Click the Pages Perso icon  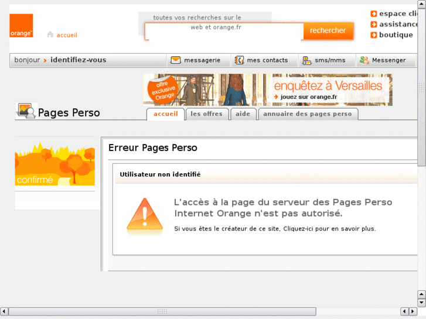point(26,111)
